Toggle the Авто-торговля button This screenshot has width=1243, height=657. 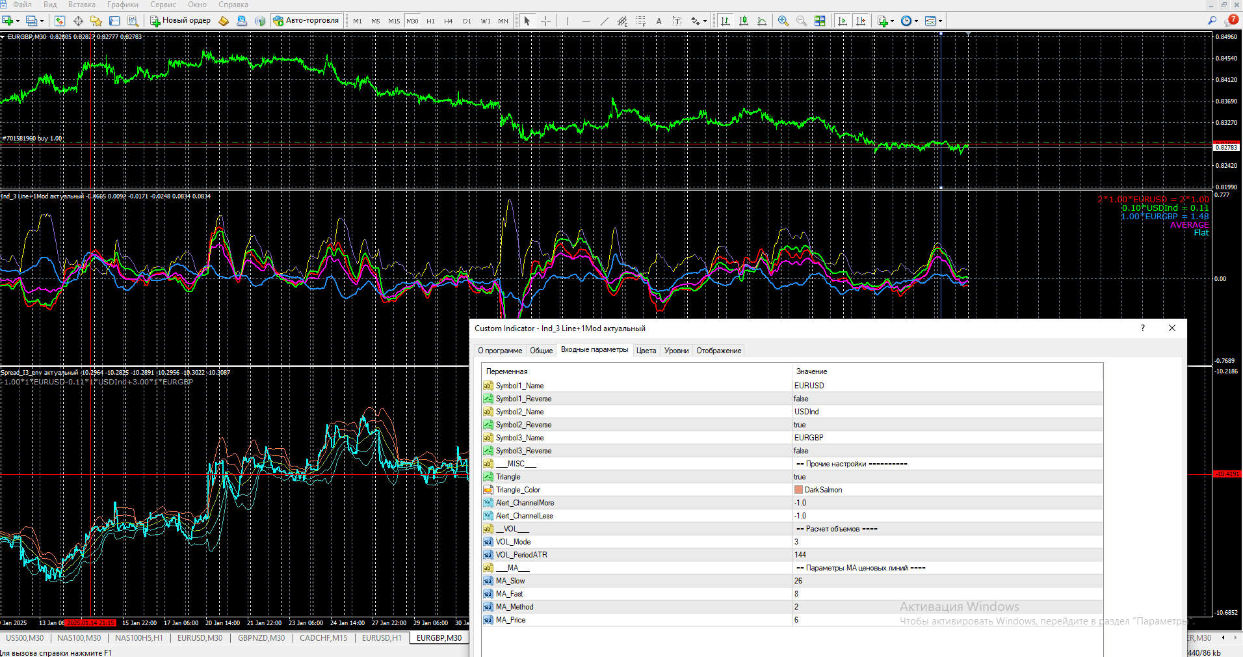tap(306, 21)
